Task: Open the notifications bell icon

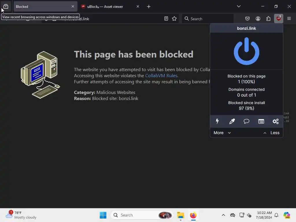Action: pos(276,215)
